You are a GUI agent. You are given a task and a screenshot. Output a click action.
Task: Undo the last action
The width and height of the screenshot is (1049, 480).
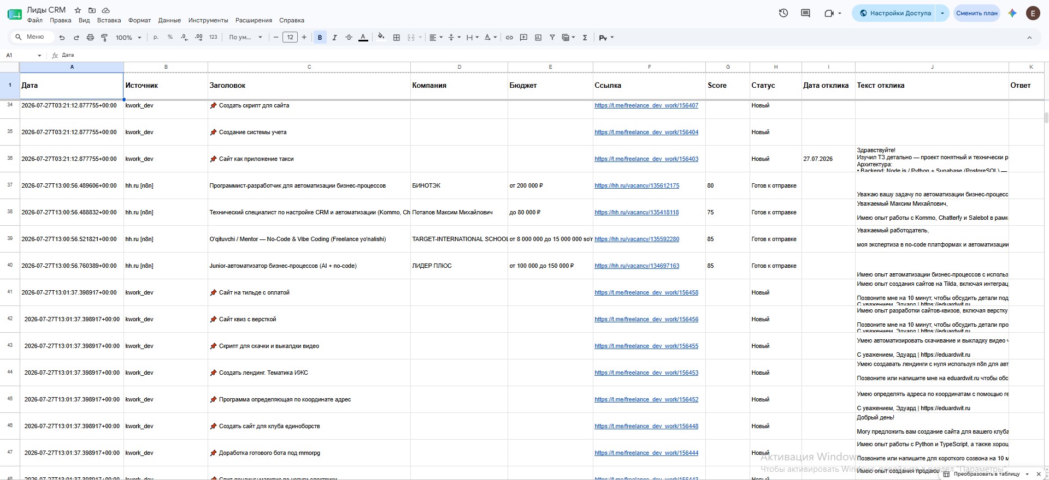pyautogui.click(x=62, y=38)
